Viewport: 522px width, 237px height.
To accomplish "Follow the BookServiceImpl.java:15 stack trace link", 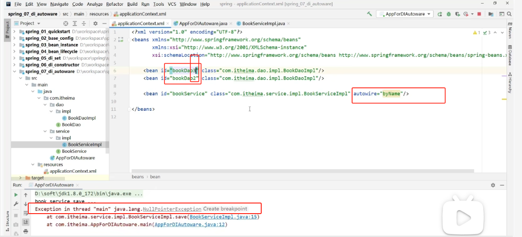I will [223, 217].
